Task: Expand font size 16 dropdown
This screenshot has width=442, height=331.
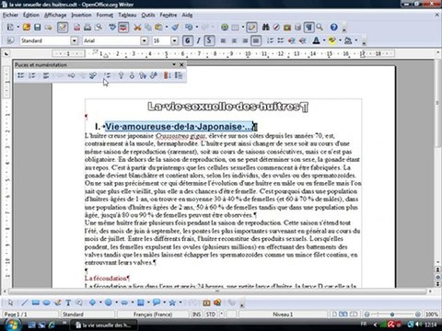Action: (174, 40)
